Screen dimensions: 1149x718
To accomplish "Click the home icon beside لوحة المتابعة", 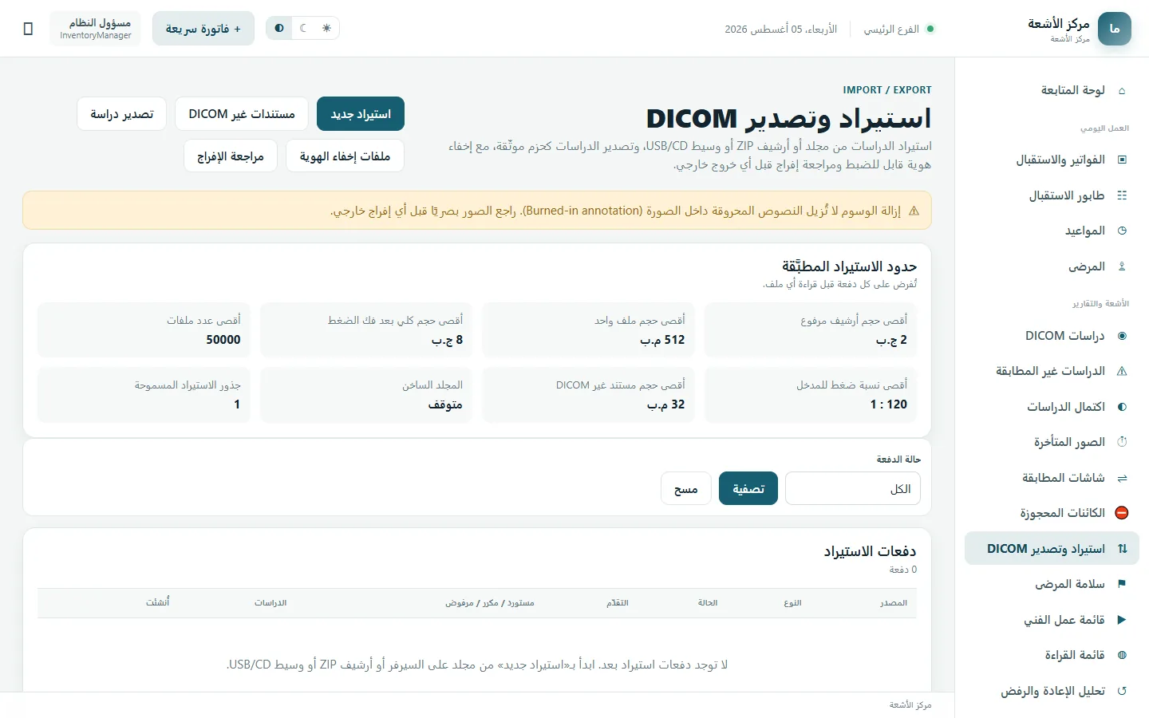I will [1122, 91].
